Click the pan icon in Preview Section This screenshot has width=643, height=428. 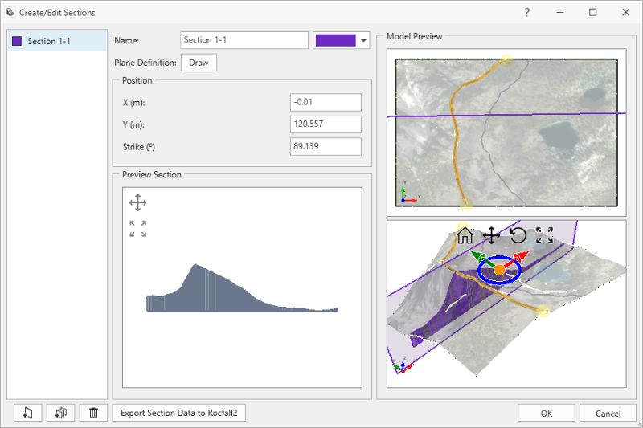[x=137, y=202]
